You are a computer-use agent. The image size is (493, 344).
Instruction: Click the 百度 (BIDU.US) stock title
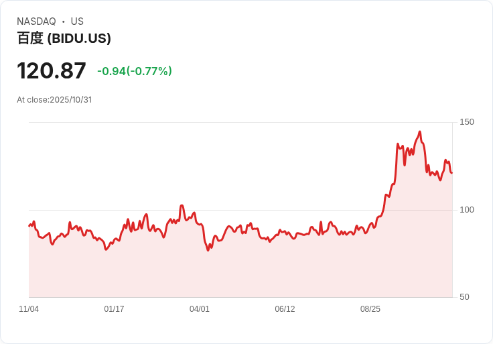64,38
